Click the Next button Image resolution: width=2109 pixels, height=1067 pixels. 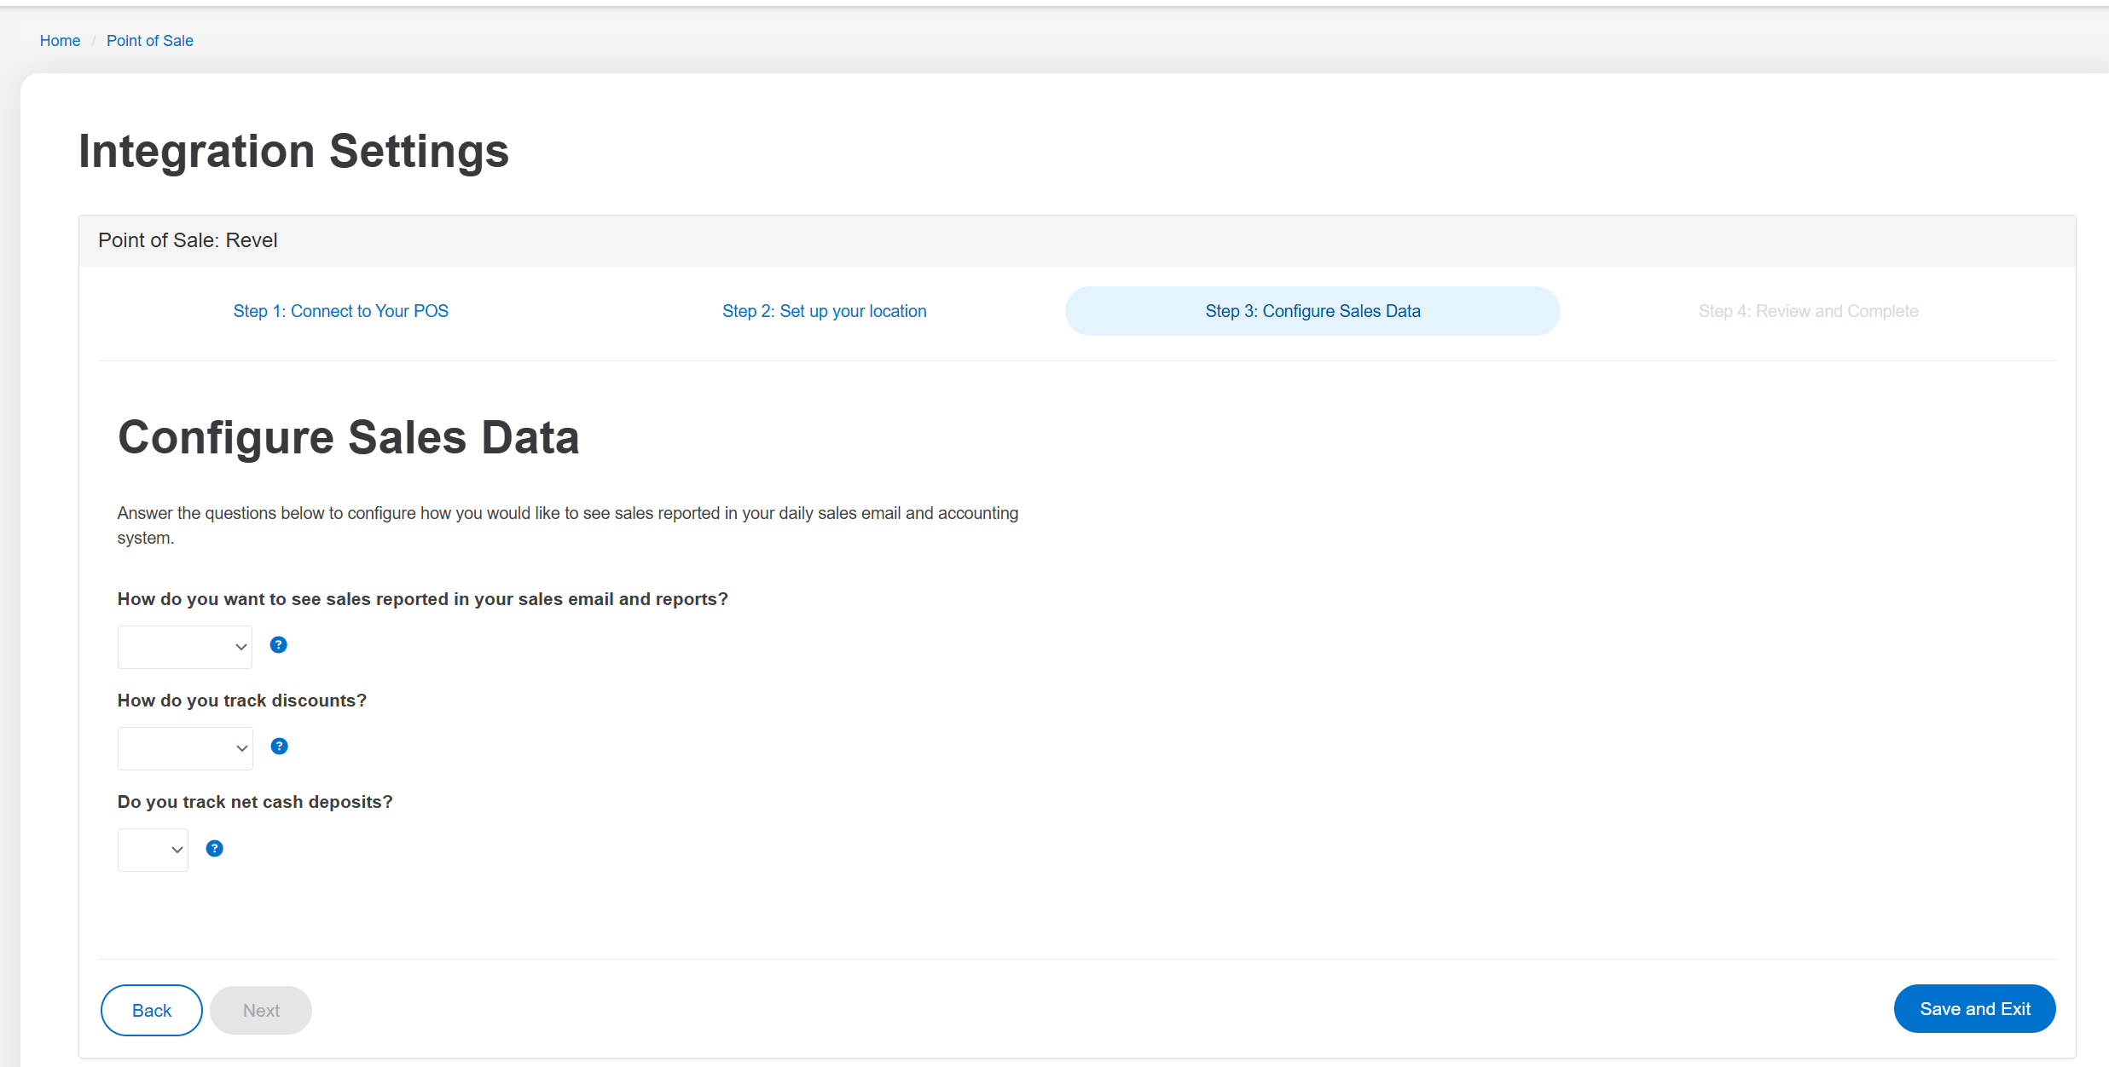point(261,1010)
